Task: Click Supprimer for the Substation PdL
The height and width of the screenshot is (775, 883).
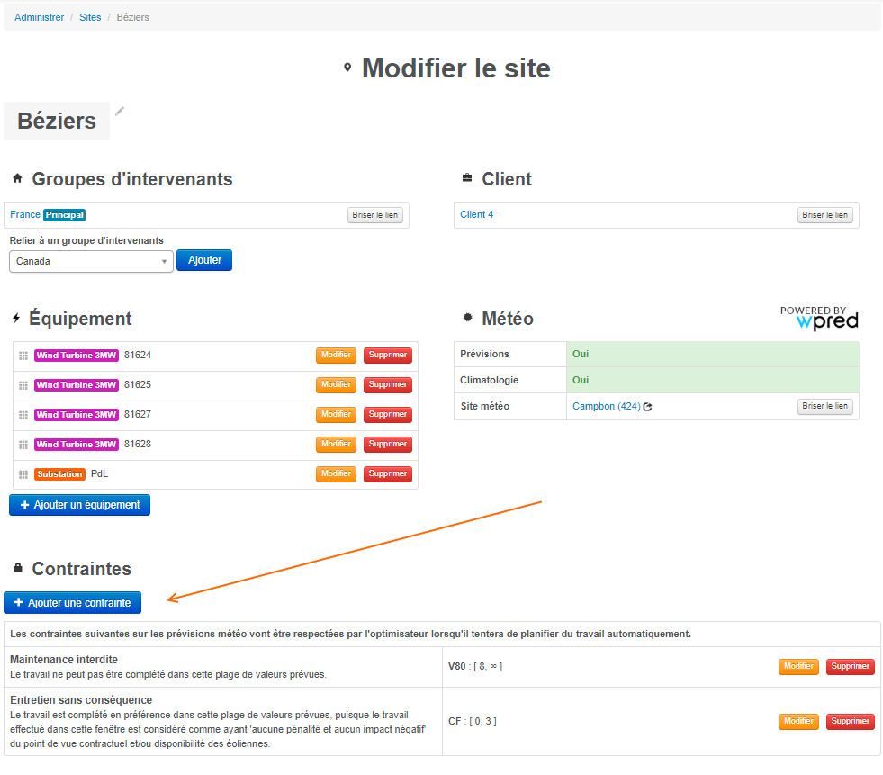Action: tap(387, 473)
